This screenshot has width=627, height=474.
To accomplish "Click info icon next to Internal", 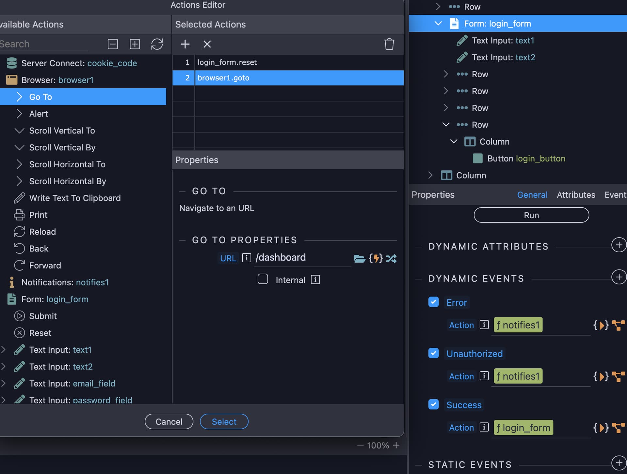I will coord(315,280).
